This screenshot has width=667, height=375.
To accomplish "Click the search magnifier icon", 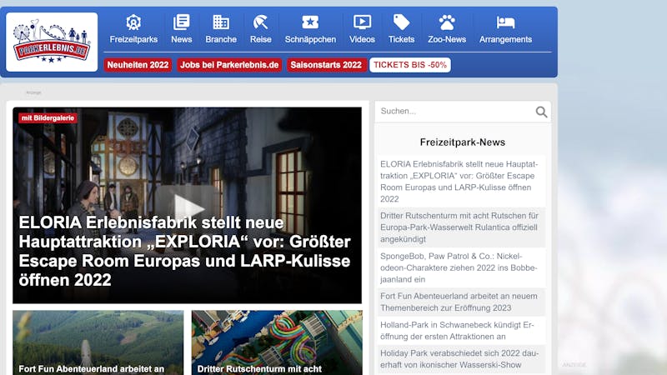I will click(541, 112).
